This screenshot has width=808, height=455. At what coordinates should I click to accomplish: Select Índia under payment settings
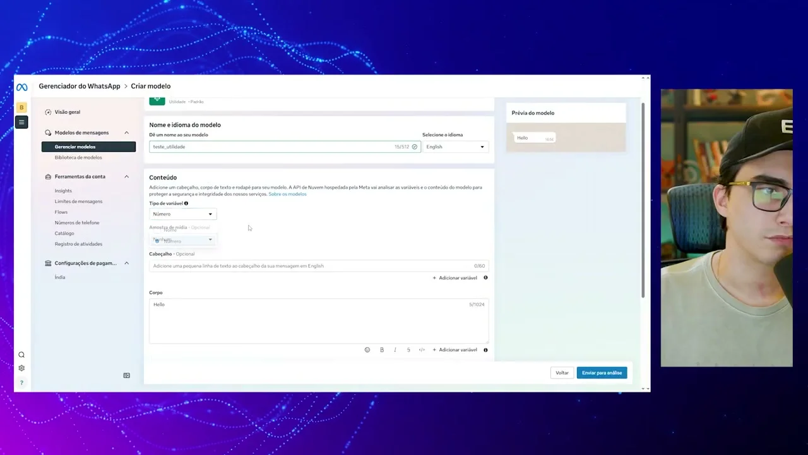[60, 277]
